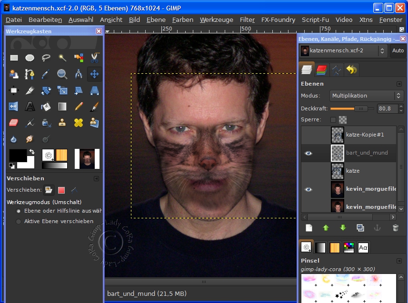Set Verschieben mode to layer
Image resolution: width=408 pixels, height=303 pixels.
[x=49, y=190]
